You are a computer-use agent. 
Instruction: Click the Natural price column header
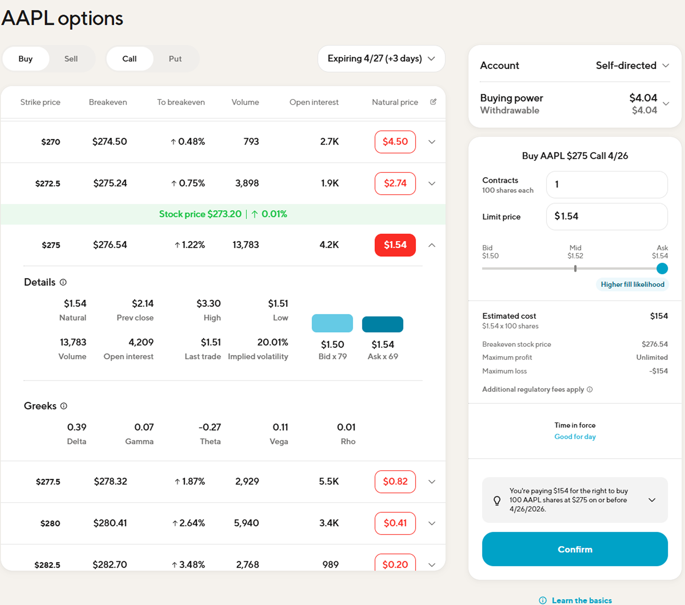(x=395, y=102)
